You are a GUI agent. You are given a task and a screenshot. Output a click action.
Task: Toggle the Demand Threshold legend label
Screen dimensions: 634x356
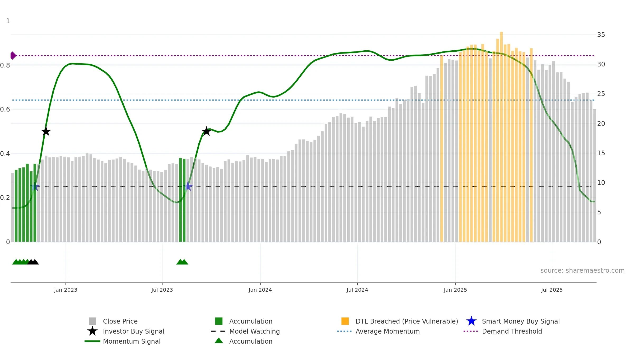click(x=512, y=331)
